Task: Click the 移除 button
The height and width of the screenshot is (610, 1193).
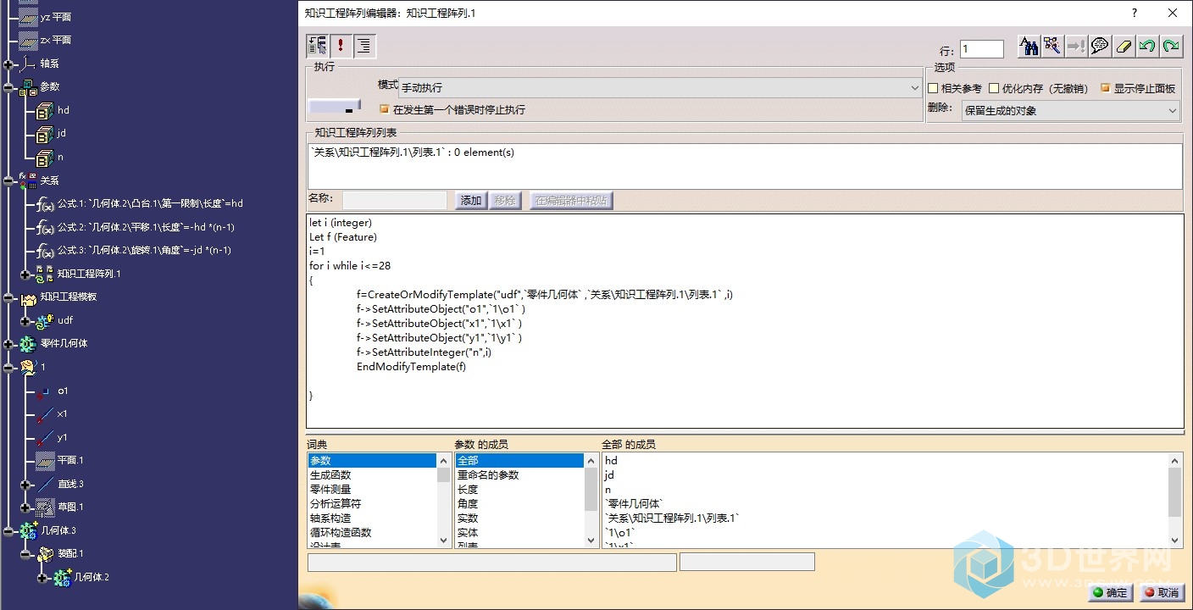Action: [x=505, y=201]
